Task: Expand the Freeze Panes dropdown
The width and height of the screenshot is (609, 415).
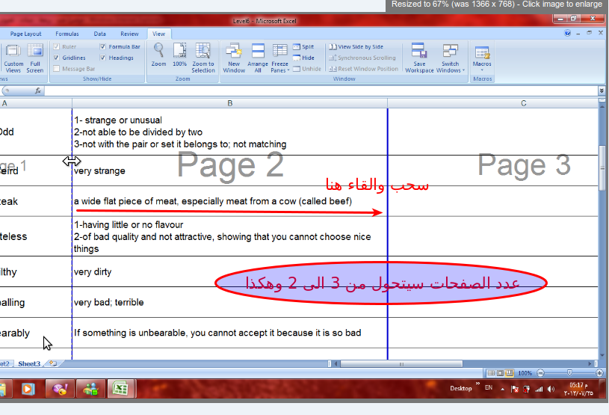Action: point(279,58)
